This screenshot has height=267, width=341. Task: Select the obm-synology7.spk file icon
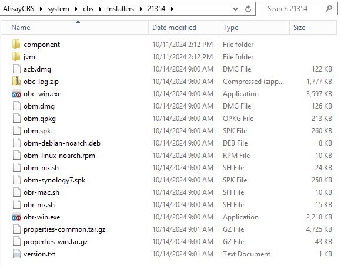[16, 180]
